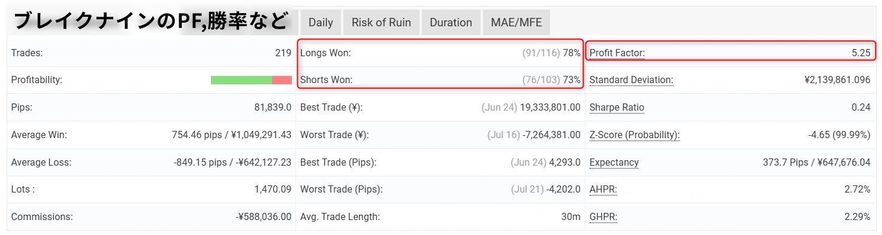Screen dimensions: 882x235
Task: Click the Standard Deviation label
Action: pyautogui.click(x=632, y=80)
